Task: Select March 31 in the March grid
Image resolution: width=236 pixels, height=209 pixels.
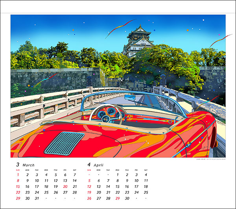Action: click(37, 198)
